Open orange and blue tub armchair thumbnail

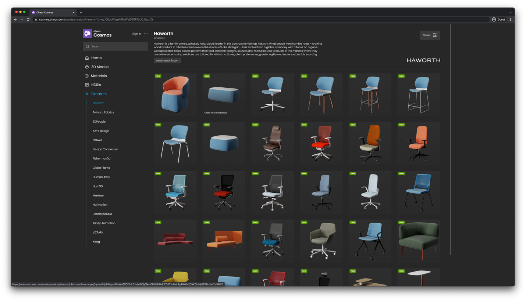point(175,95)
